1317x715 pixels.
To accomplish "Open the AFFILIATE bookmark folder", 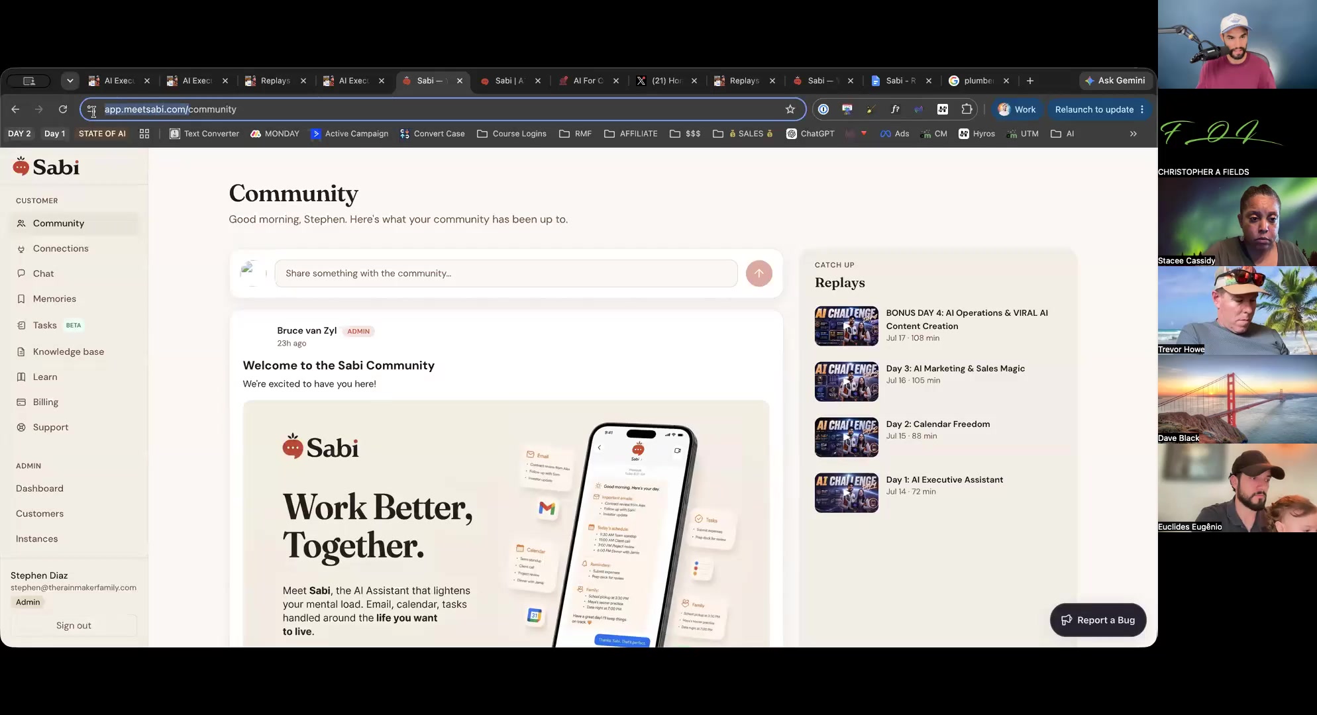I will [x=631, y=134].
